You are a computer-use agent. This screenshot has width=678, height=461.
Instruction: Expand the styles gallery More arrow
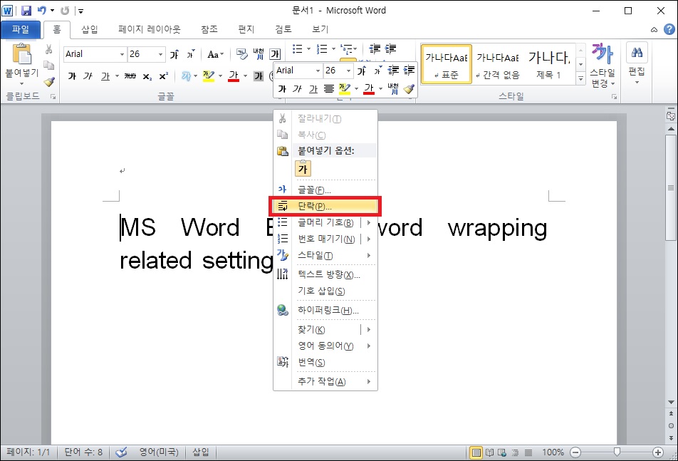coord(580,78)
